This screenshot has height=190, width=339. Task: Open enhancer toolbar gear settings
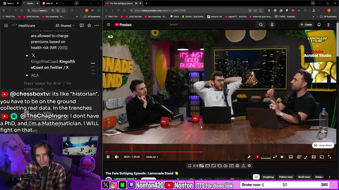pos(249,166)
